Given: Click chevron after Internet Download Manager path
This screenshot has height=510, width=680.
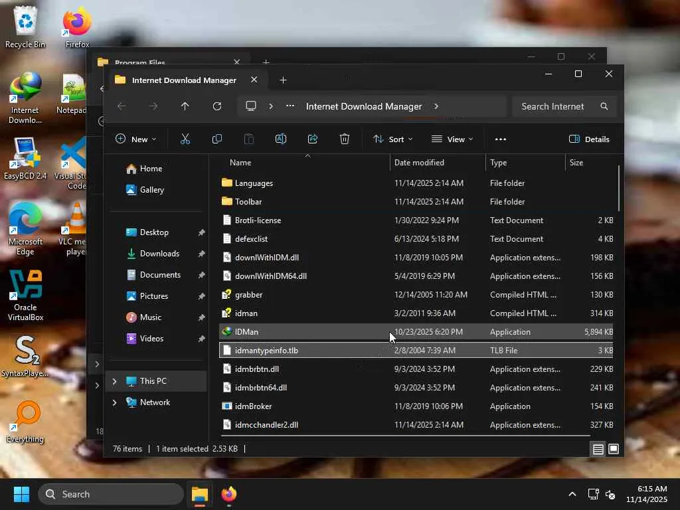Looking at the screenshot, I should point(436,106).
